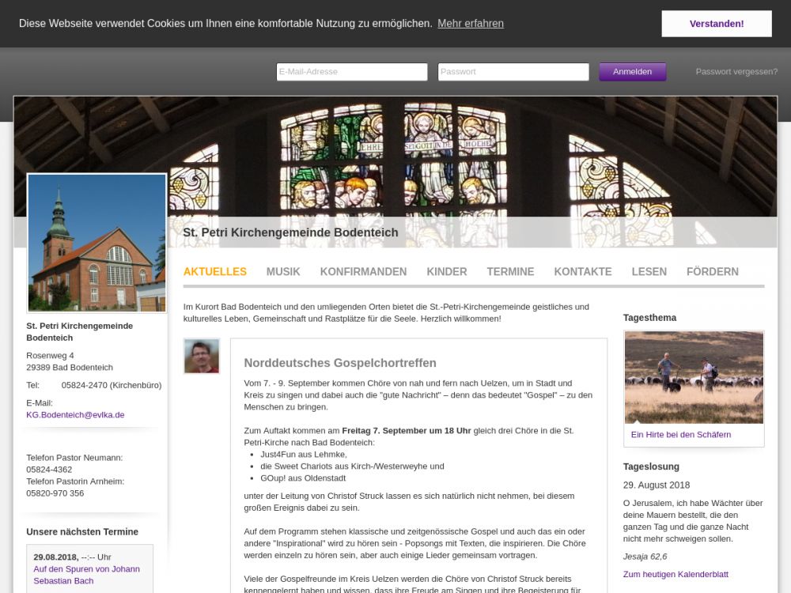Select the AKTUELLES navigation tab
The height and width of the screenshot is (593, 791).
(x=214, y=272)
